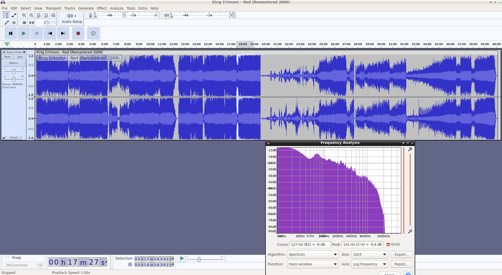Trim audio outside selection icon

(x=24, y=23)
